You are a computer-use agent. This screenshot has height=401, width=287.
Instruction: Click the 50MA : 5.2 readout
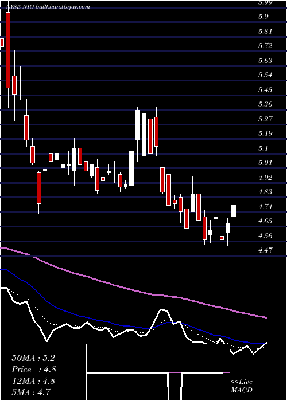pyautogui.click(x=33, y=358)
